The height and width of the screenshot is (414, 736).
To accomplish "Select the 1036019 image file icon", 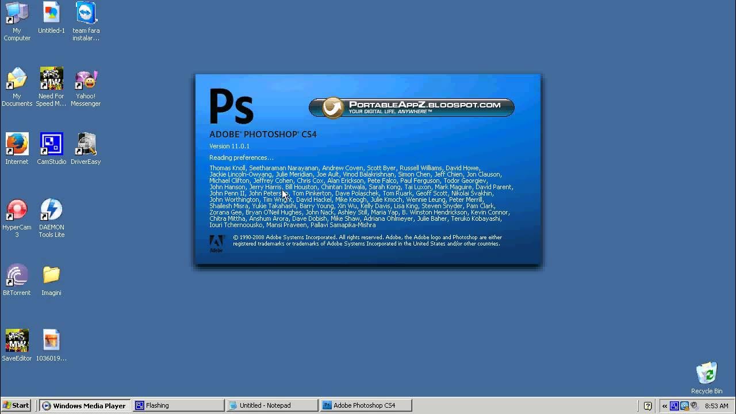I will click(51, 346).
